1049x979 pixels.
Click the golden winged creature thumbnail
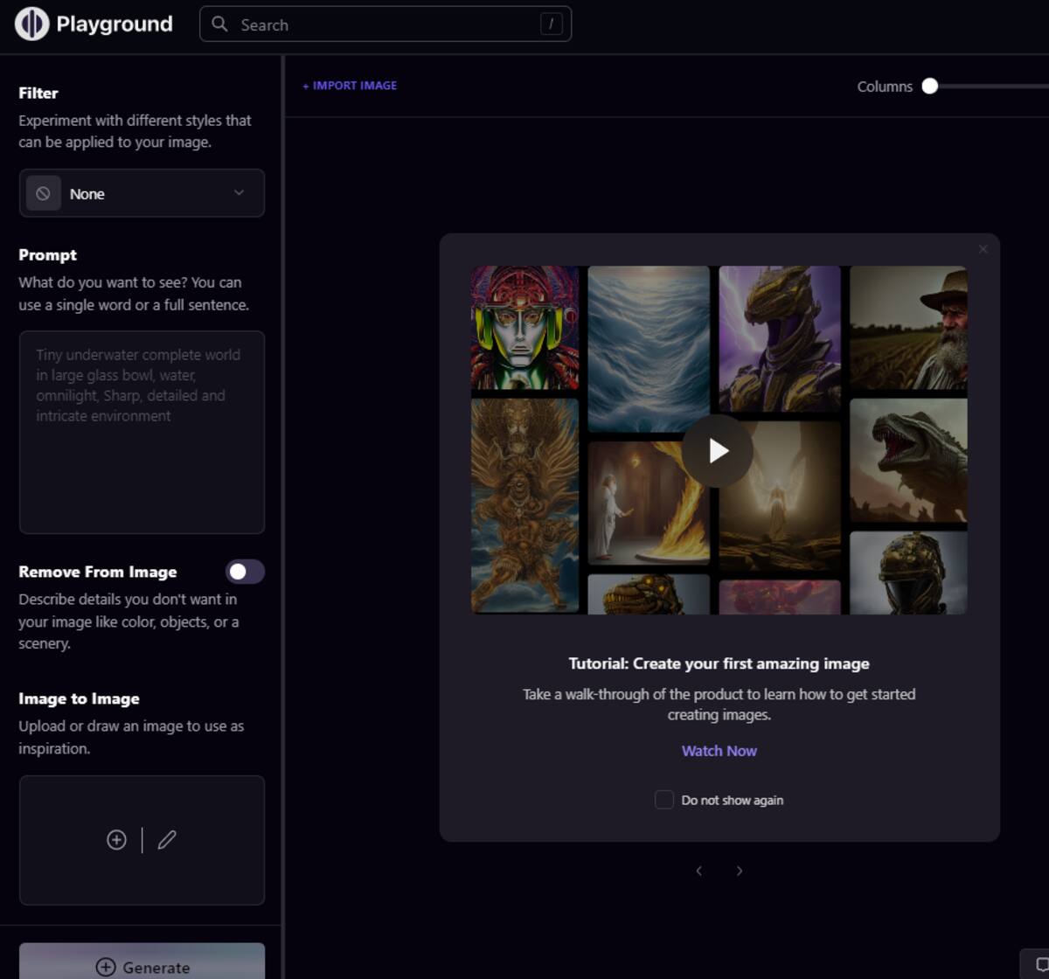(524, 506)
